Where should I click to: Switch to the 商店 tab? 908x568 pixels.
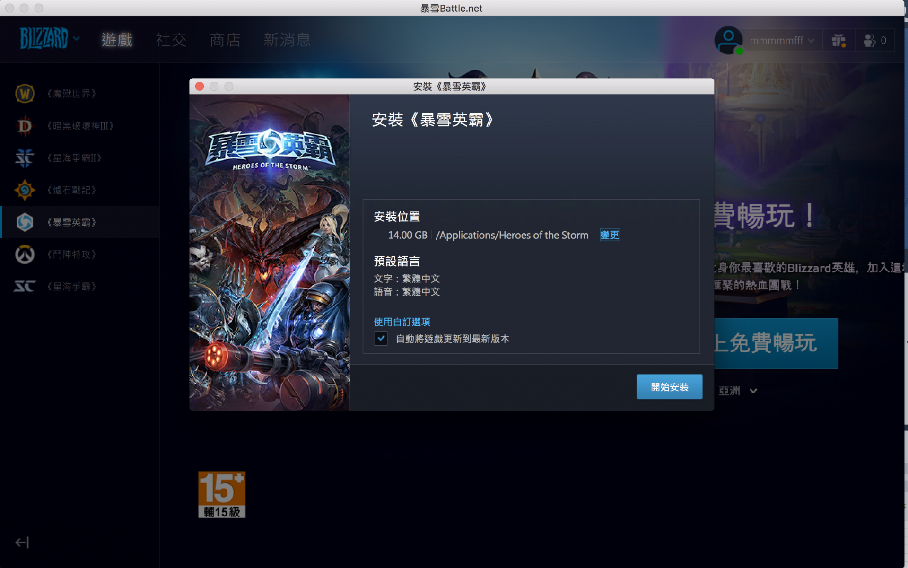click(225, 40)
